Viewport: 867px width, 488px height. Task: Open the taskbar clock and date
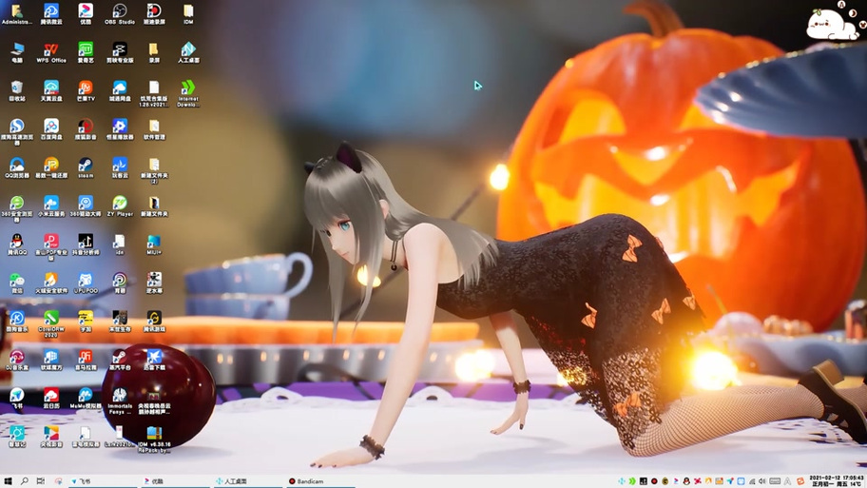click(x=836, y=481)
